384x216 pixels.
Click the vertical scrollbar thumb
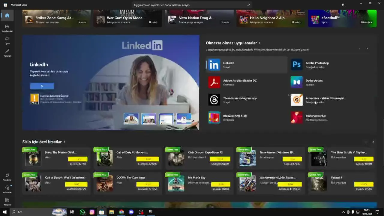pos(382,142)
